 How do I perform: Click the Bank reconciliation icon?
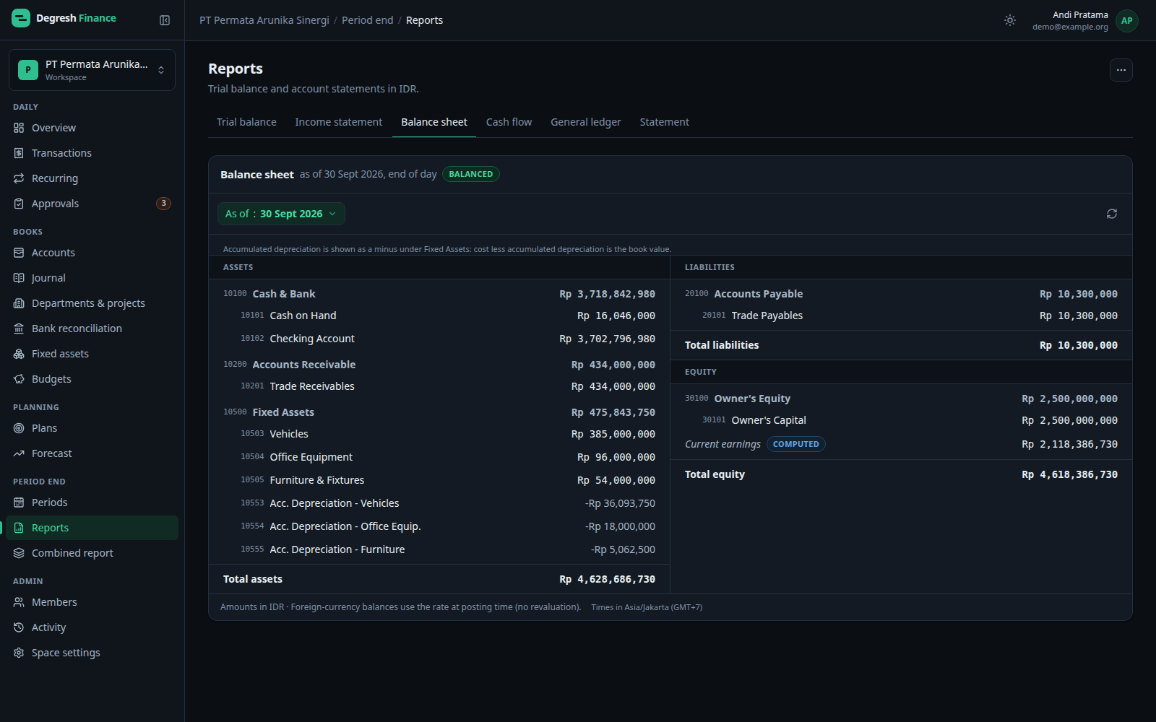point(19,329)
